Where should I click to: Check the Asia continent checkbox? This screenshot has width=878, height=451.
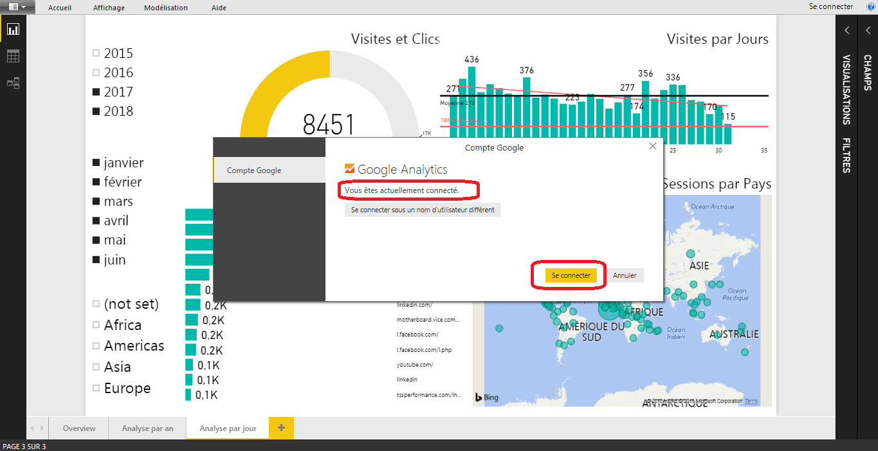tap(96, 367)
